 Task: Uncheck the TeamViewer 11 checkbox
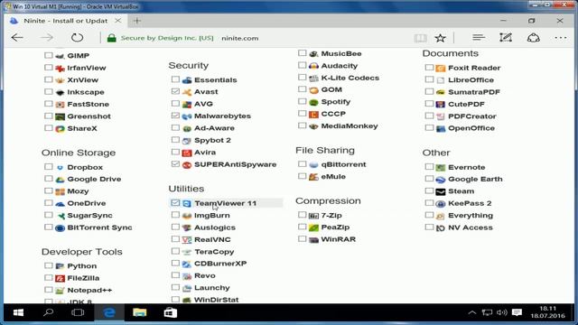(x=175, y=202)
